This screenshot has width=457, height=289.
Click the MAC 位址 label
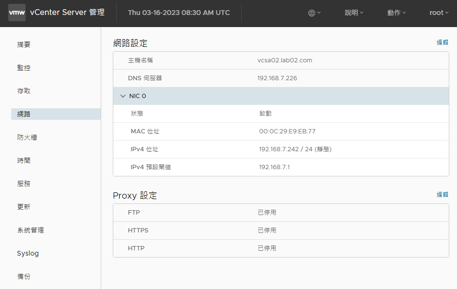click(145, 131)
